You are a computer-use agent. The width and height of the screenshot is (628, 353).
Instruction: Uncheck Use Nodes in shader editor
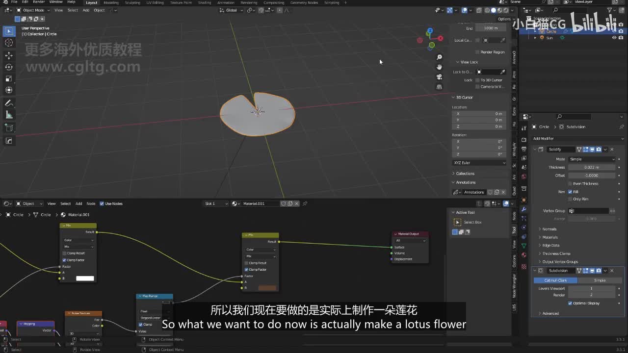point(102,203)
